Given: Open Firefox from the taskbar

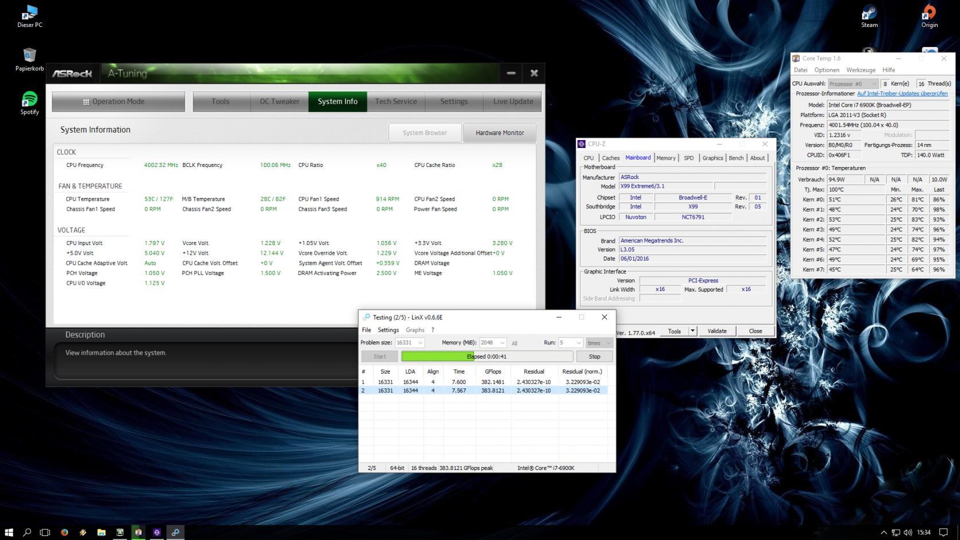Looking at the screenshot, I should coord(64,532).
